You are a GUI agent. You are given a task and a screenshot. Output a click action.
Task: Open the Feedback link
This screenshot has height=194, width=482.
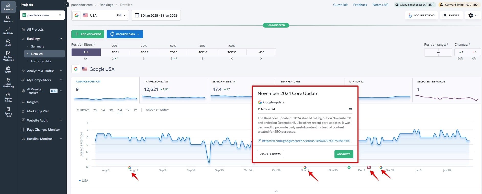tap(360, 5)
